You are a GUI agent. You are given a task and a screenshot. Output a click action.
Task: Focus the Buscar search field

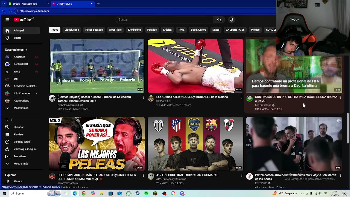(165, 20)
